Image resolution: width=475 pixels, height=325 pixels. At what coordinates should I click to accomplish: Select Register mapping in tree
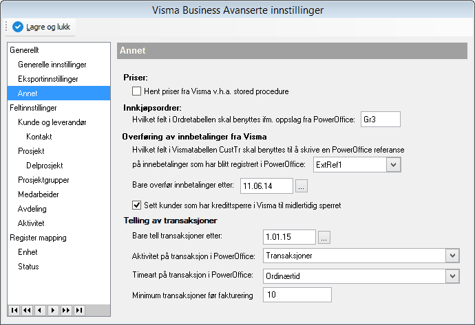click(38, 238)
